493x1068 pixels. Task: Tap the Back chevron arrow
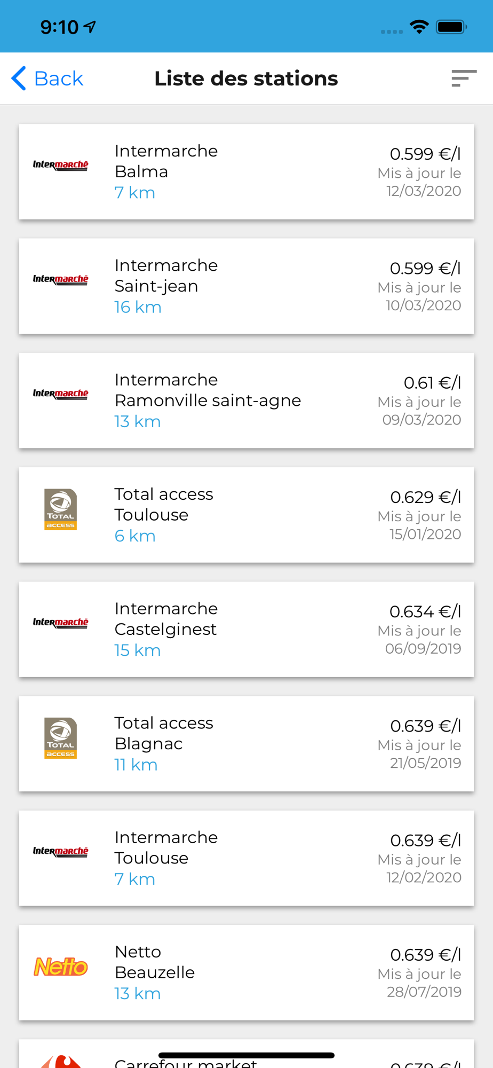[x=19, y=78]
